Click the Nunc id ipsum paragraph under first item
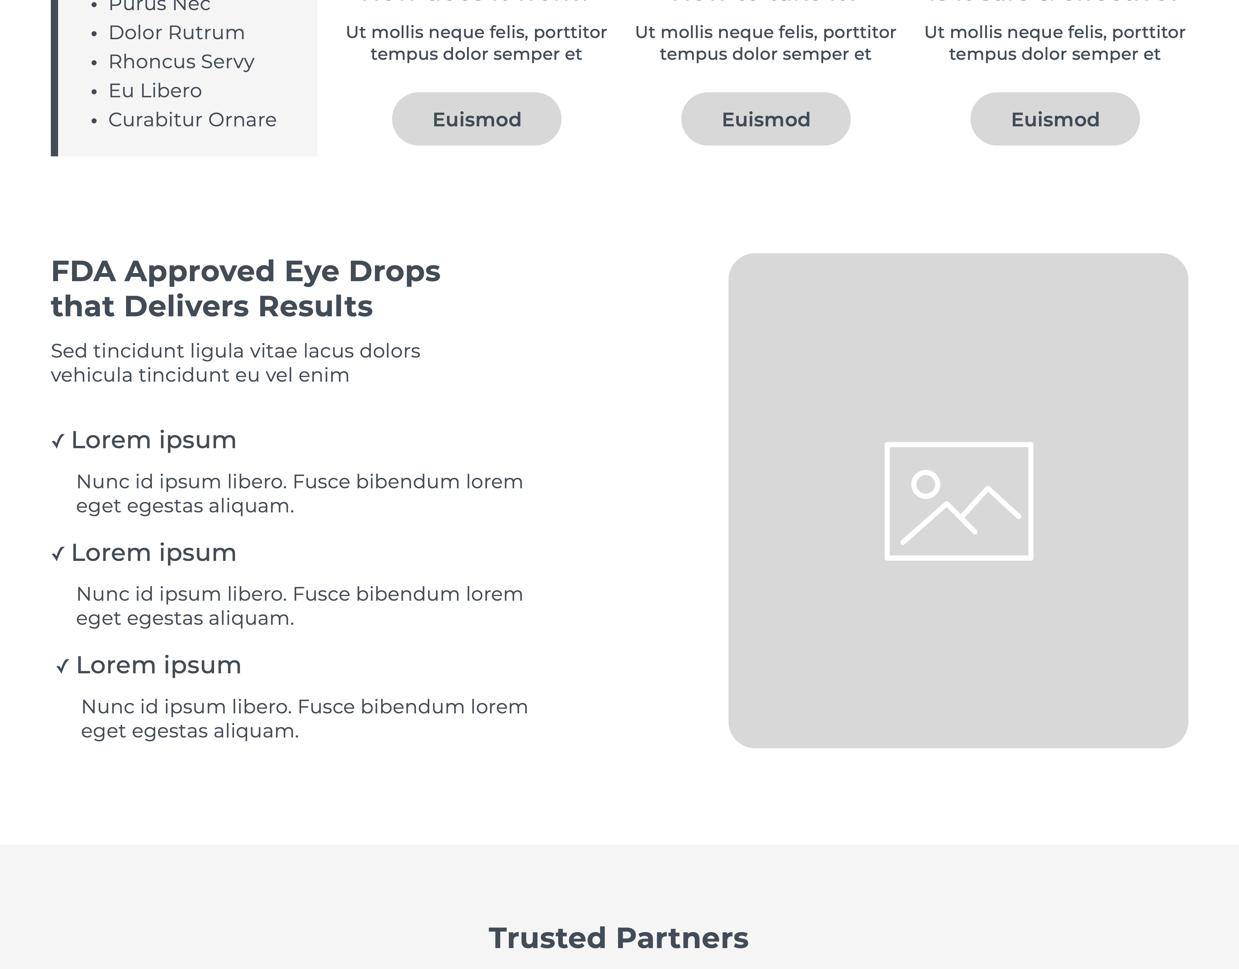The height and width of the screenshot is (969, 1239). [x=299, y=494]
